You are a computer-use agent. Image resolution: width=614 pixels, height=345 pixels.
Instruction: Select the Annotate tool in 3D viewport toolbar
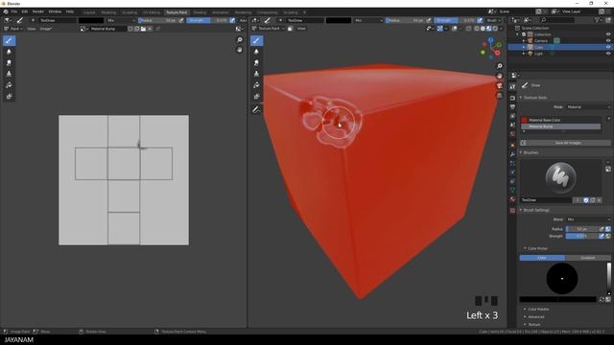pyautogui.click(x=256, y=110)
